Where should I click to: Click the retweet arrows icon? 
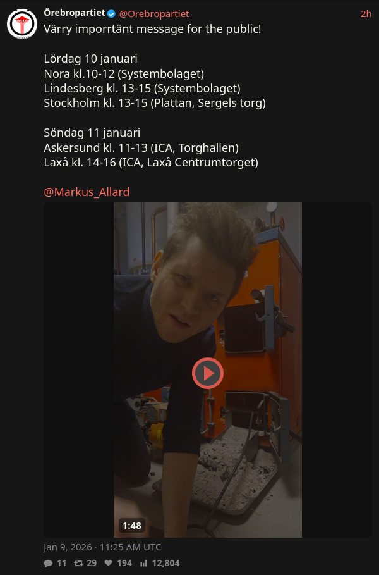click(x=78, y=563)
